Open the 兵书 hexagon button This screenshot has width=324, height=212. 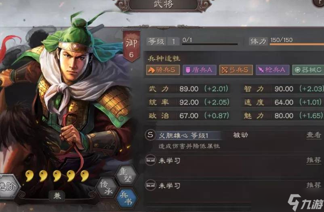click(x=126, y=198)
